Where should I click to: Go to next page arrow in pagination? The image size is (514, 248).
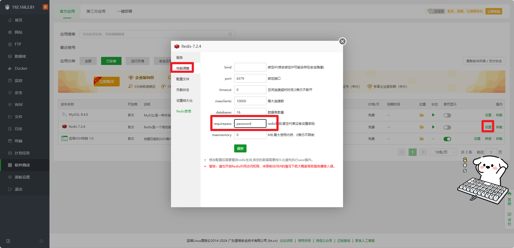coord(423,152)
